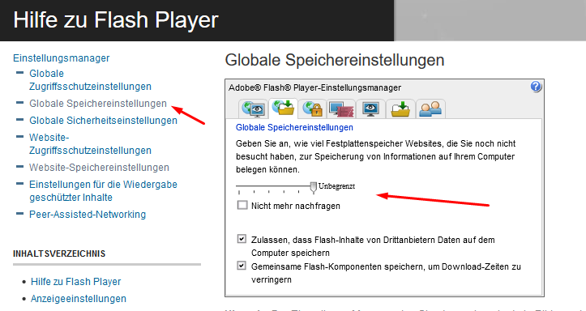
Task: Open the Website Privacy Settings eye-monitor tab
Action: [x=370, y=109]
